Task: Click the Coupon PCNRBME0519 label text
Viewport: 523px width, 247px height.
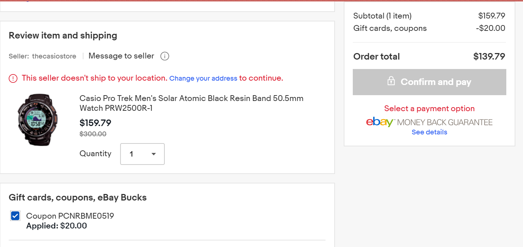Action: [70, 216]
